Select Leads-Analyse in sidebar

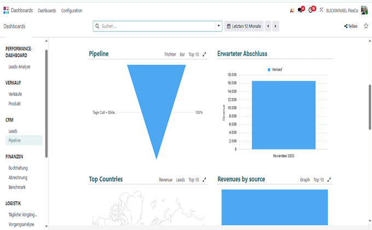pyautogui.click(x=20, y=67)
